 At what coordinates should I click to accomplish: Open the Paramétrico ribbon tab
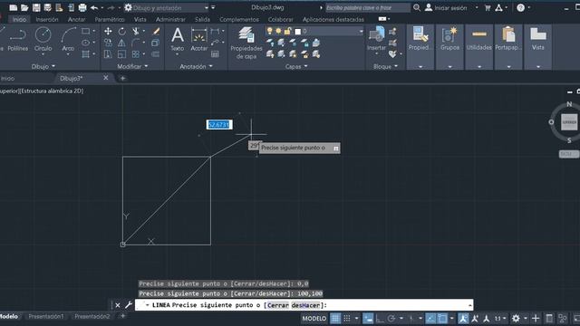(110, 19)
